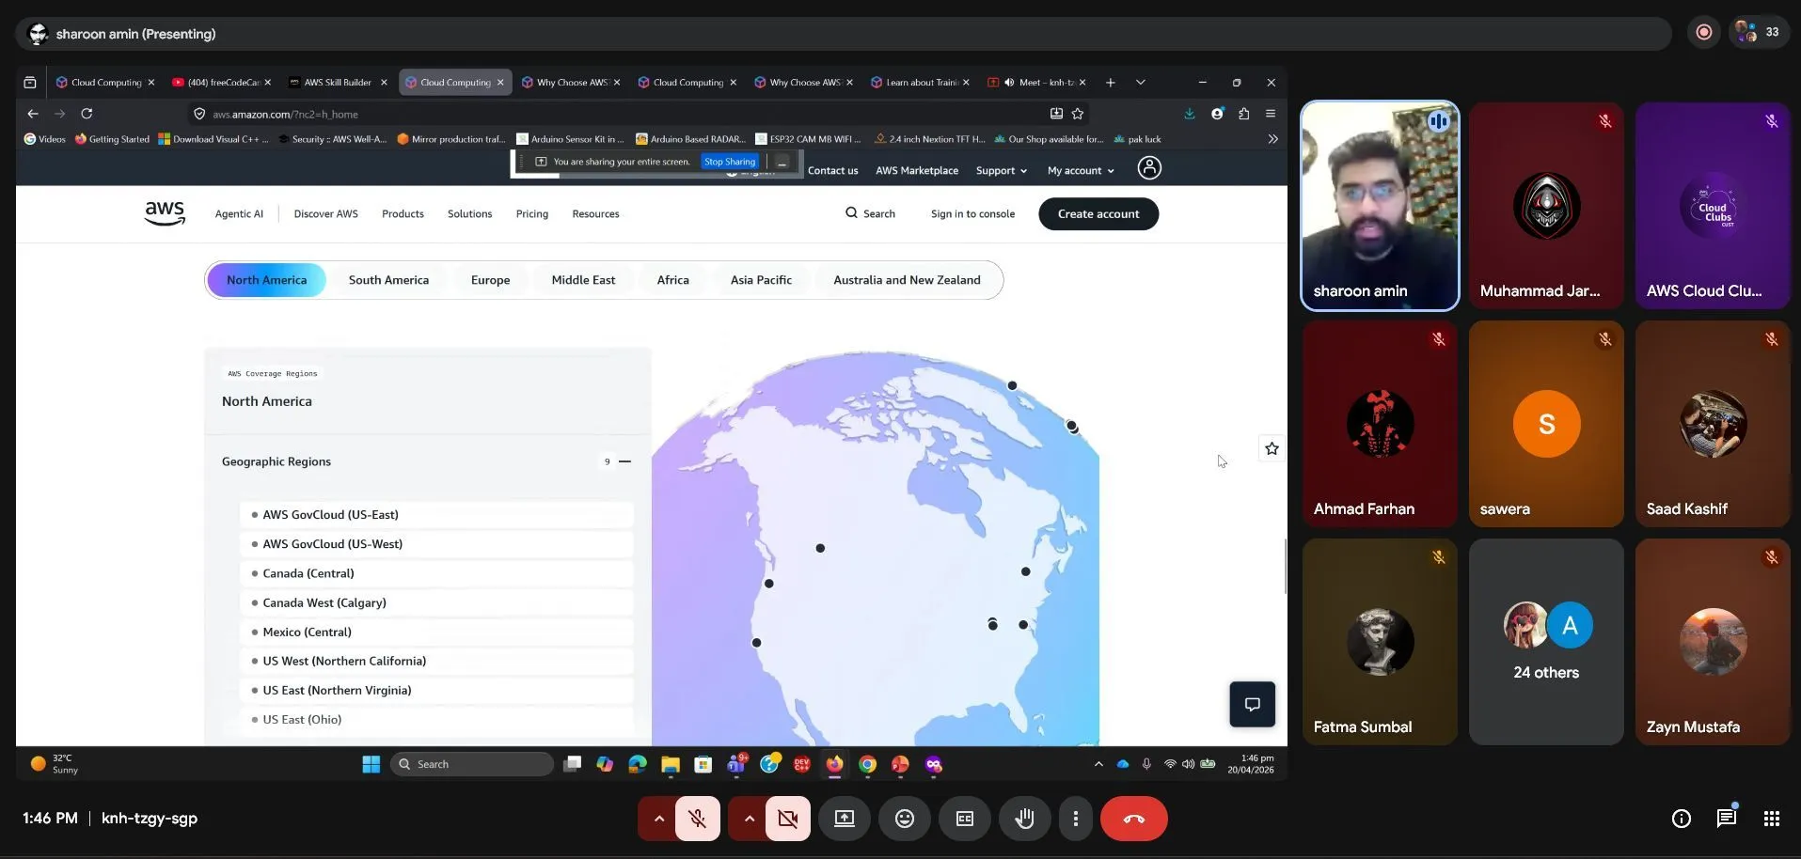Switch to Asia Pacific region tab
1801x859 pixels.
coord(761,280)
